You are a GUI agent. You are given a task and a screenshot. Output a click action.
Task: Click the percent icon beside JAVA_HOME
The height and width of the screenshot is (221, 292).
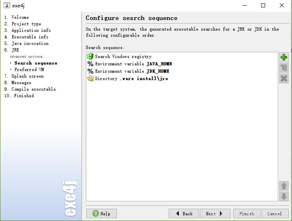point(90,64)
